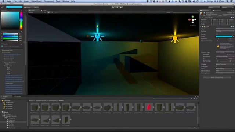The width and height of the screenshot is (235, 132).
Task: Select the cyan point light gizmo
Action: point(97,36)
